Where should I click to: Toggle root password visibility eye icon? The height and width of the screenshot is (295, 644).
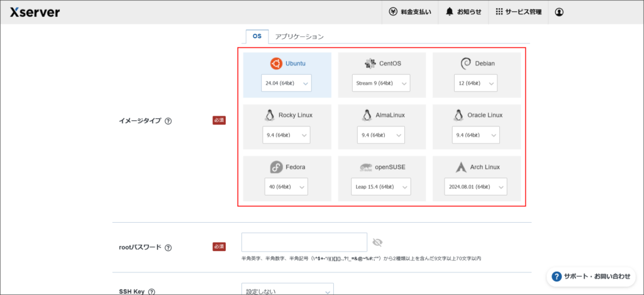coord(377,242)
